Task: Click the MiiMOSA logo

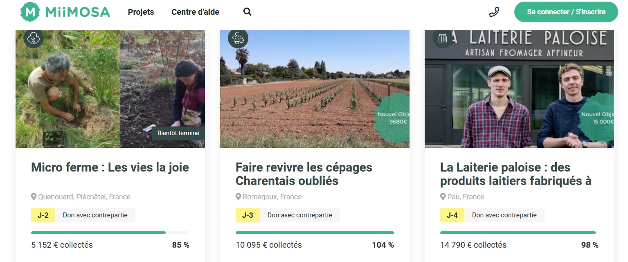Action: (64, 11)
